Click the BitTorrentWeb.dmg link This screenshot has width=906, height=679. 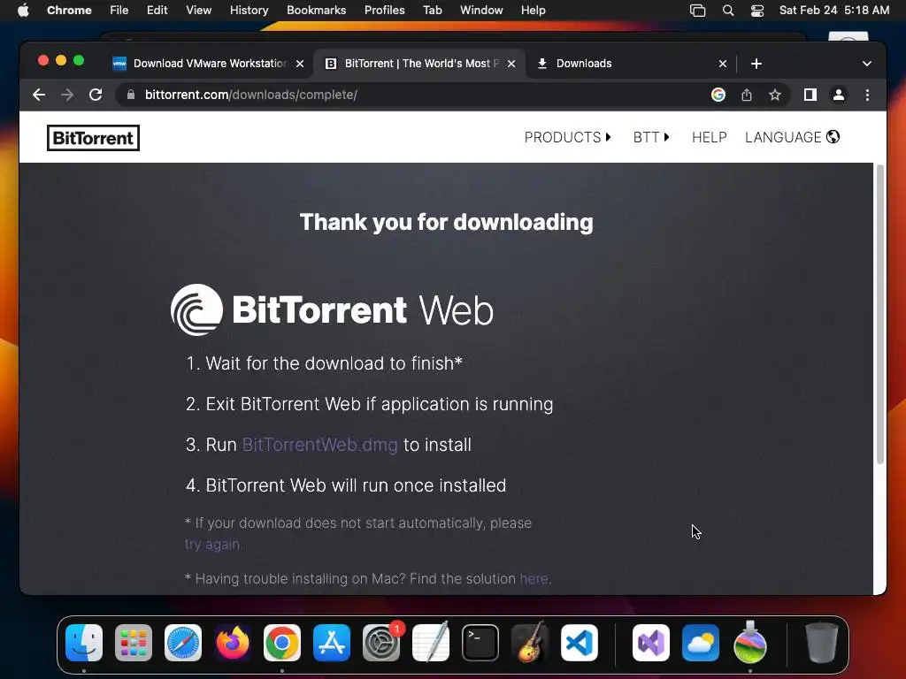[319, 445]
